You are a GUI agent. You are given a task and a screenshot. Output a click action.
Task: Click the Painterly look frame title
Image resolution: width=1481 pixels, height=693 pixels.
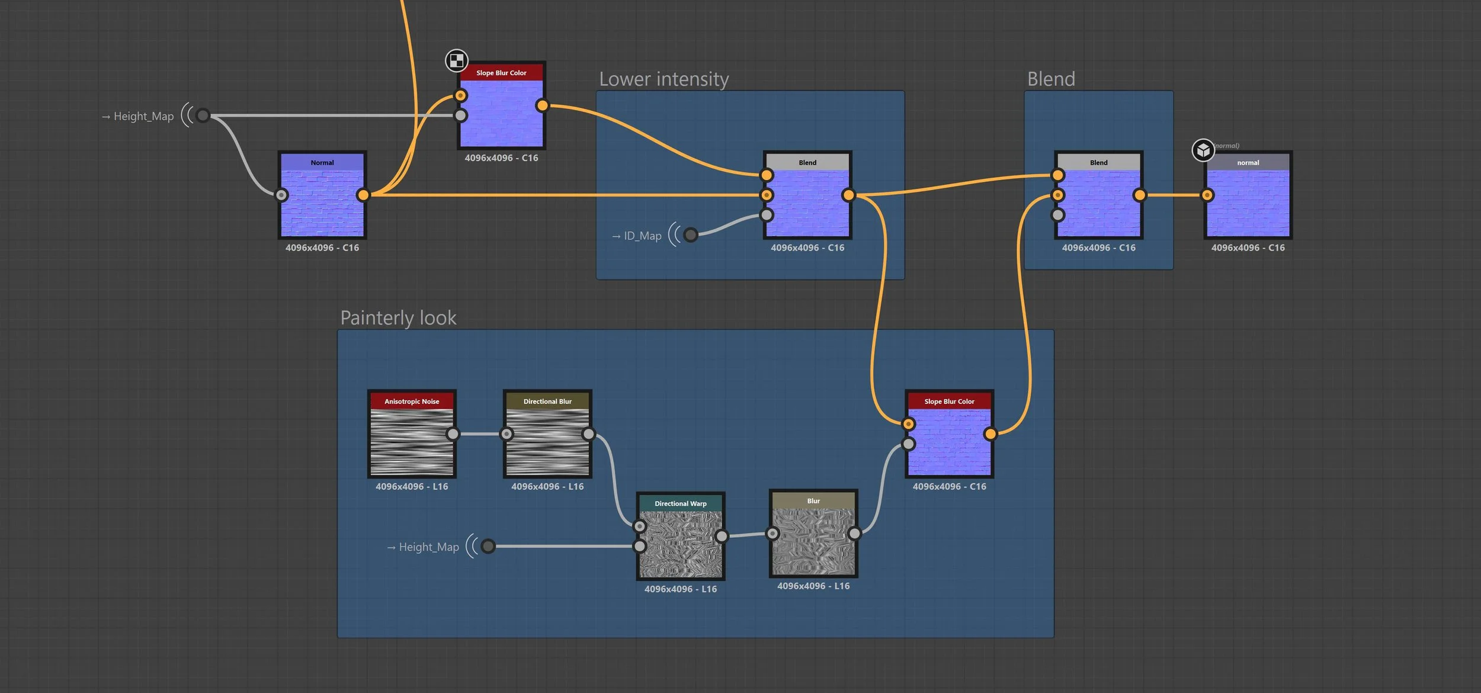pyautogui.click(x=398, y=318)
